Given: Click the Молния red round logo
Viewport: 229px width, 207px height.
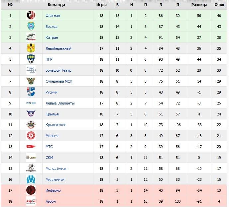Looking at the screenshot, I should (31, 136).
